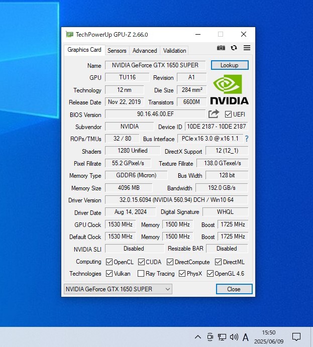Toggle the Vulkan checkbox

[109, 273]
